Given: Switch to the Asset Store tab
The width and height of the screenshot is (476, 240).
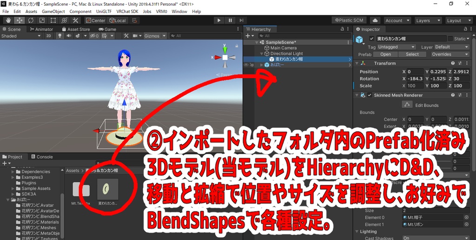Looking at the screenshot, I should [76, 29].
